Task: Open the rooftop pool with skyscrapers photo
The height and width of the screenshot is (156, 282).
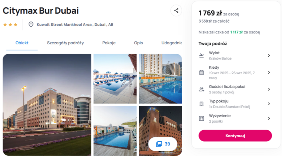Action: point(160,79)
